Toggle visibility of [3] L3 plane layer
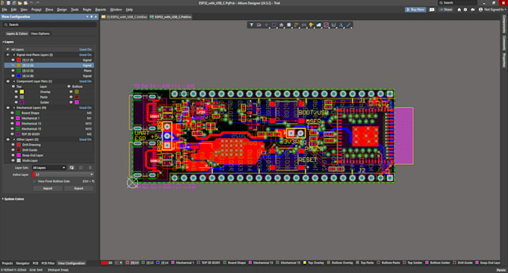The height and width of the screenshot is (273, 508). coord(13,71)
